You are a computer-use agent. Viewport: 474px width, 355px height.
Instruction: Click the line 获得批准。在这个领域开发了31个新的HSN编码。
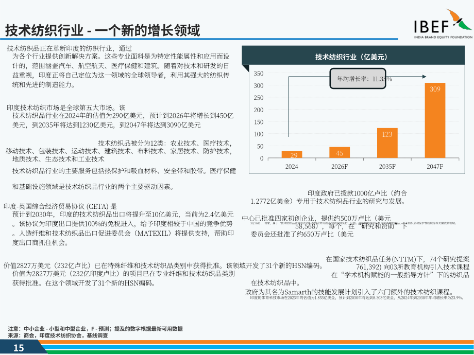[x=84, y=283]
